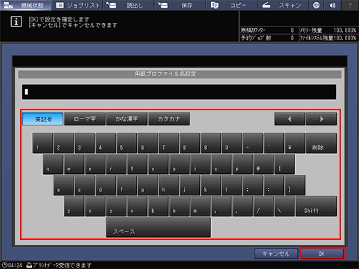Tap the 8 key
This screenshot has height=269, width=359.
click(190, 143)
